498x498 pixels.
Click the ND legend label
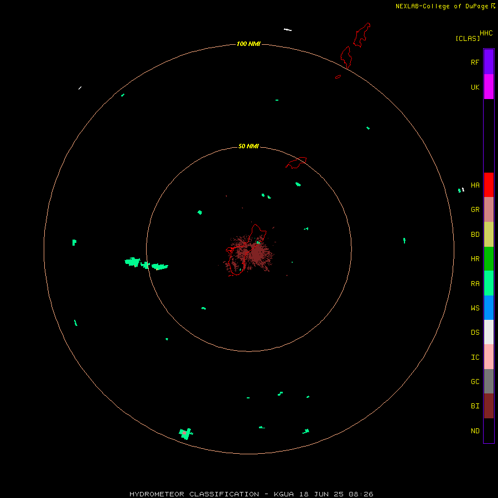[475, 430]
